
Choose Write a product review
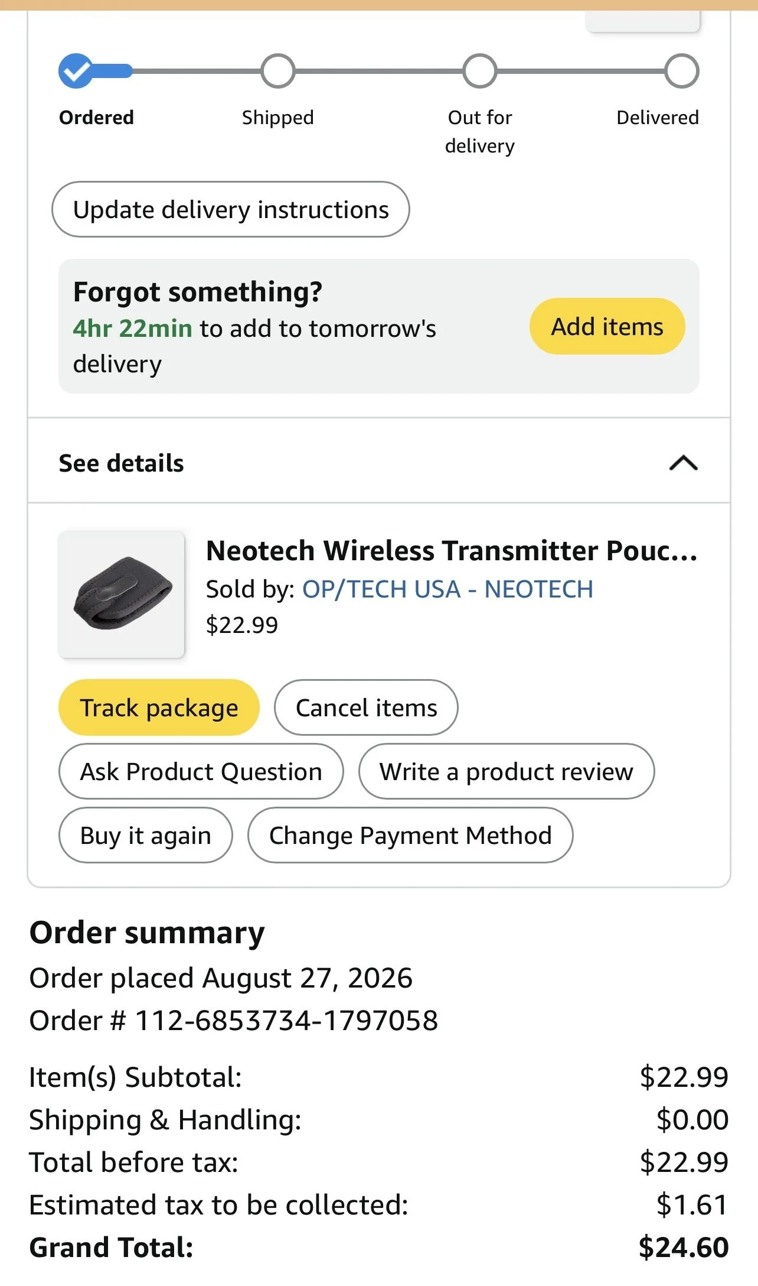click(507, 771)
